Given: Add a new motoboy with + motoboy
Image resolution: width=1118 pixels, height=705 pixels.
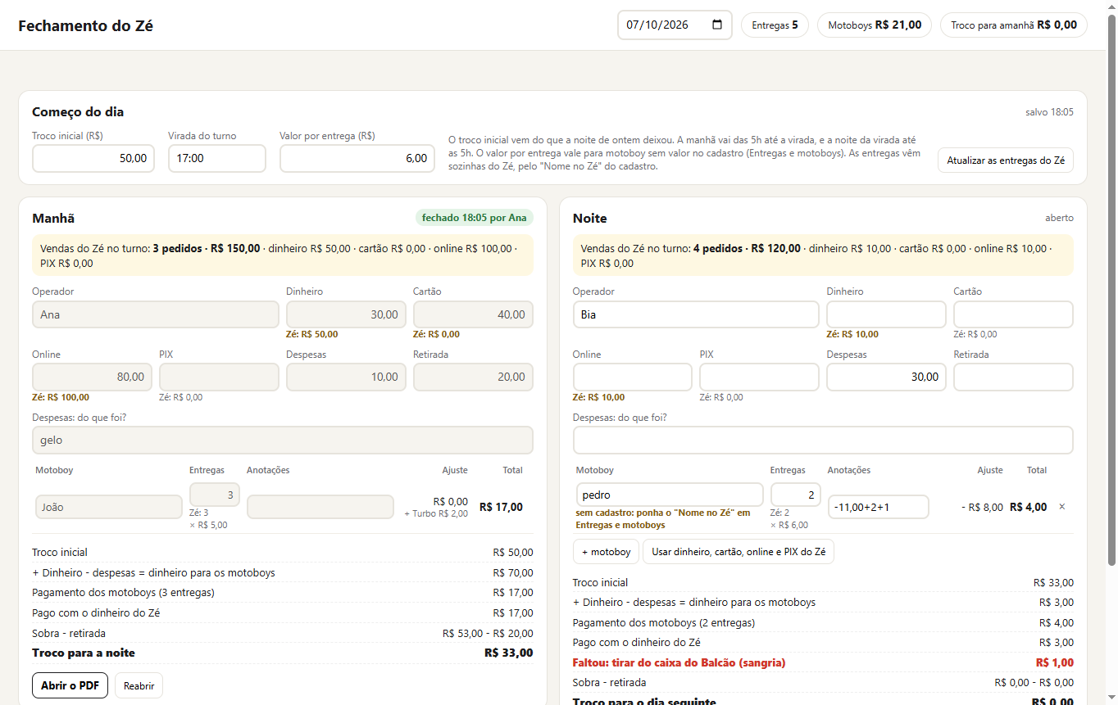Looking at the screenshot, I should click(606, 552).
